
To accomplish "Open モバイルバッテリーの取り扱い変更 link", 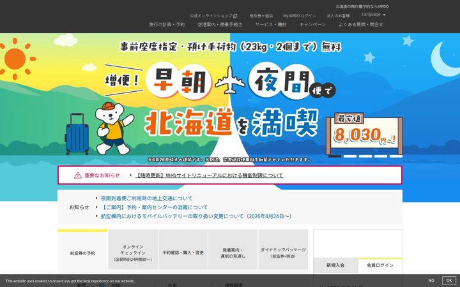I will tap(196, 216).
